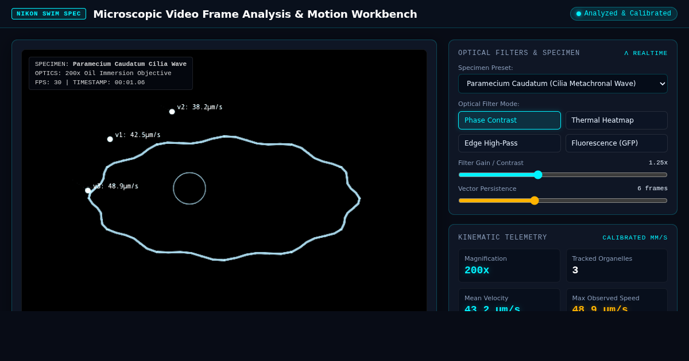The image size is (689, 361).
Task: Click the SPECIMEN Paramecium Caudatum overlay text
Action: [111, 64]
